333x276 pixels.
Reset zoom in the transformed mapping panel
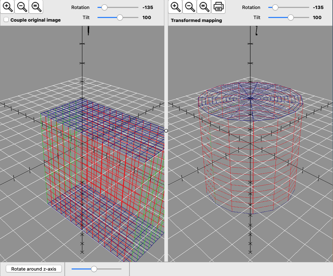point(204,6)
